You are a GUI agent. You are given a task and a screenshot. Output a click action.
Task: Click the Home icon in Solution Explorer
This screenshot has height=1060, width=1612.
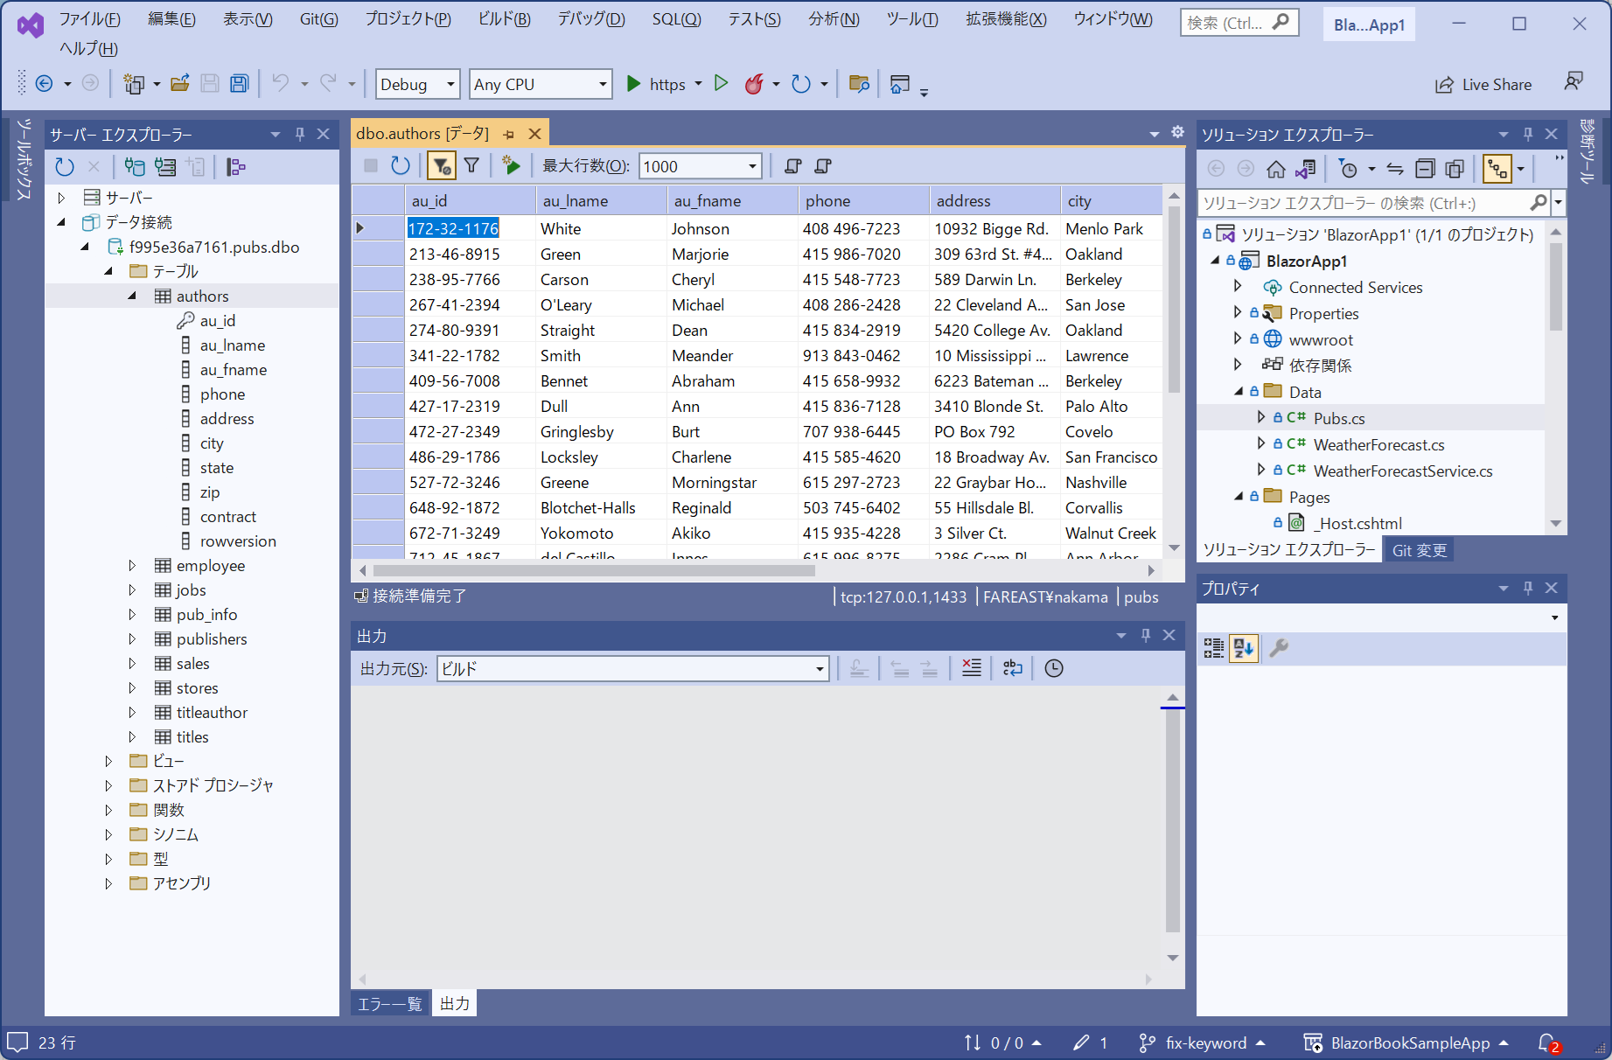tap(1276, 168)
